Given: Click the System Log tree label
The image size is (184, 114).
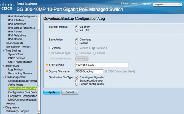Looking at the screenshot, I should (x=12, y=66).
